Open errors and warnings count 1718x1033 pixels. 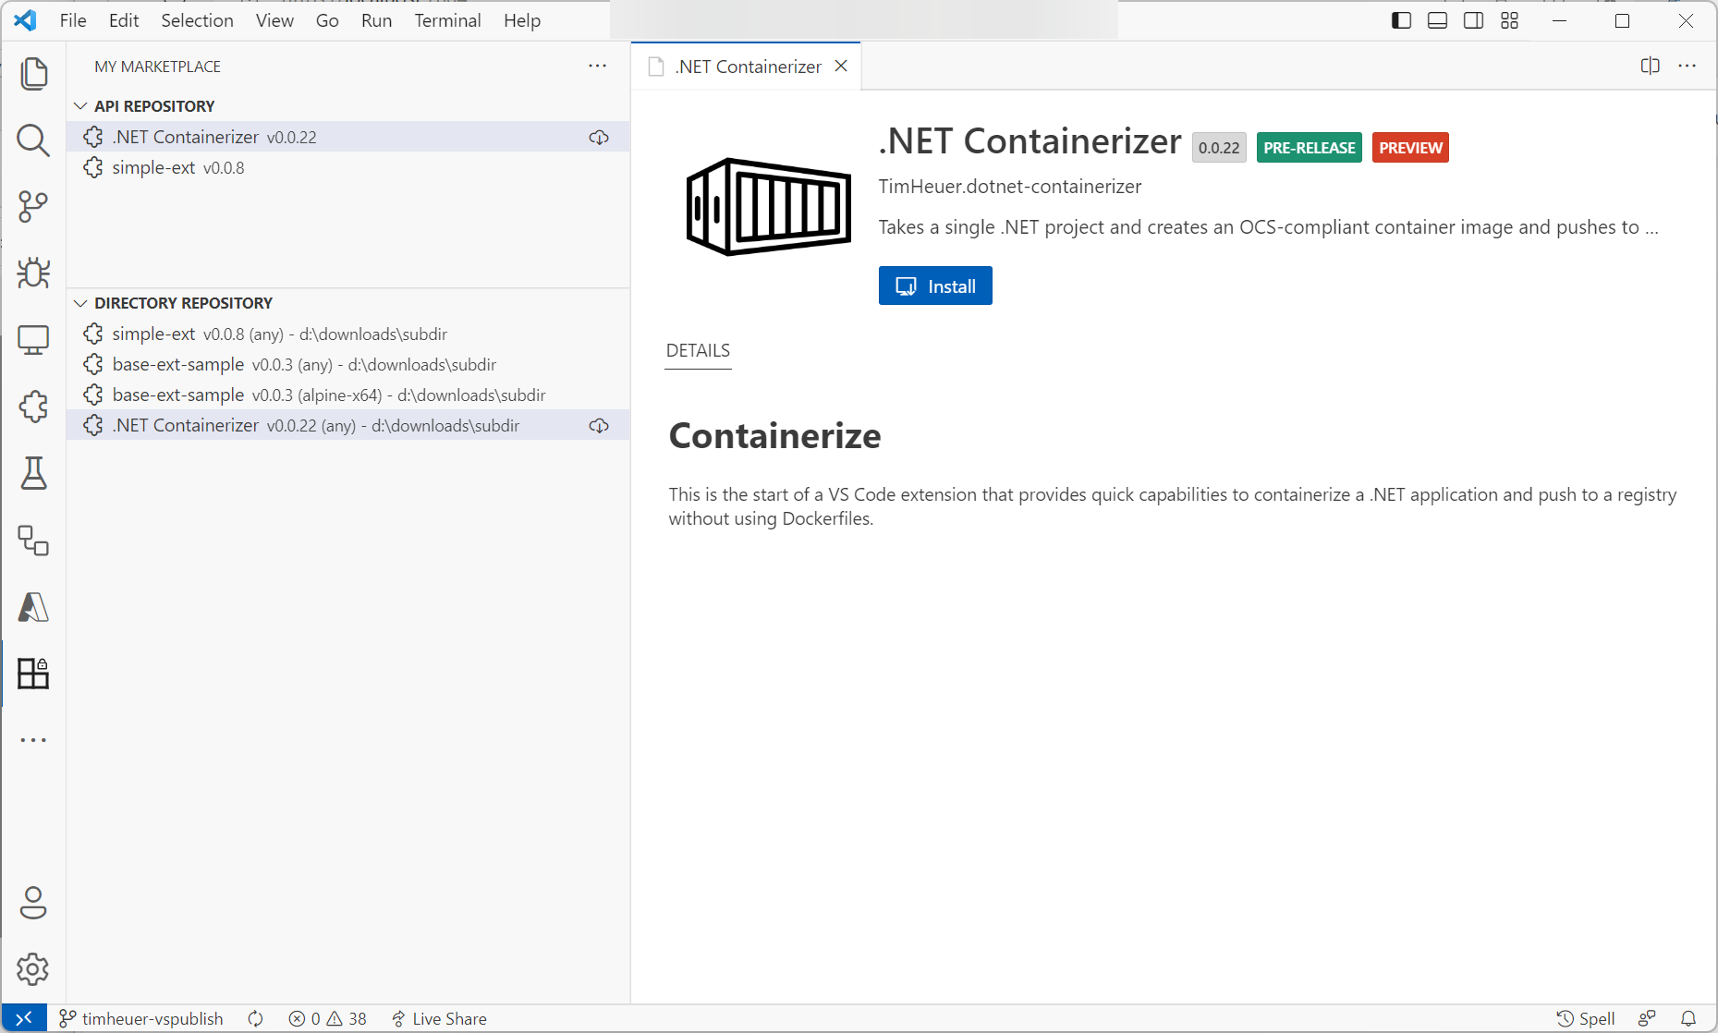click(x=328, y=1018)
